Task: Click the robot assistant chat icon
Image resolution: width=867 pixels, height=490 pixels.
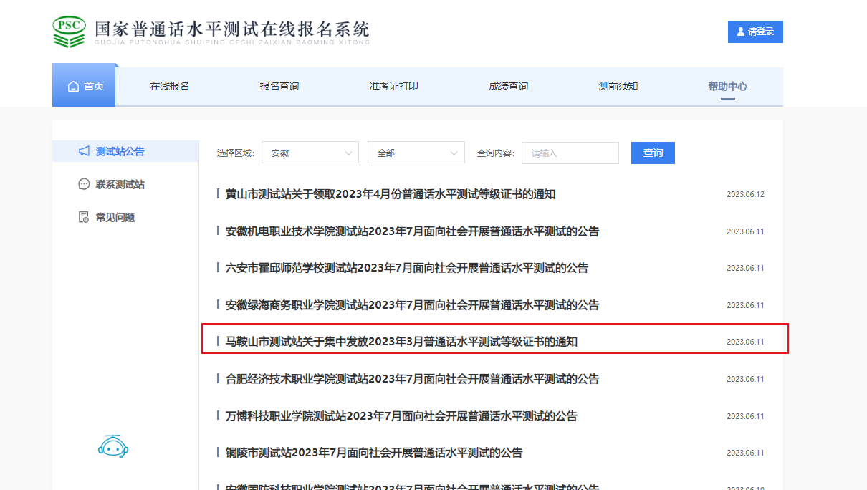Action: click(x=112, y=446)
